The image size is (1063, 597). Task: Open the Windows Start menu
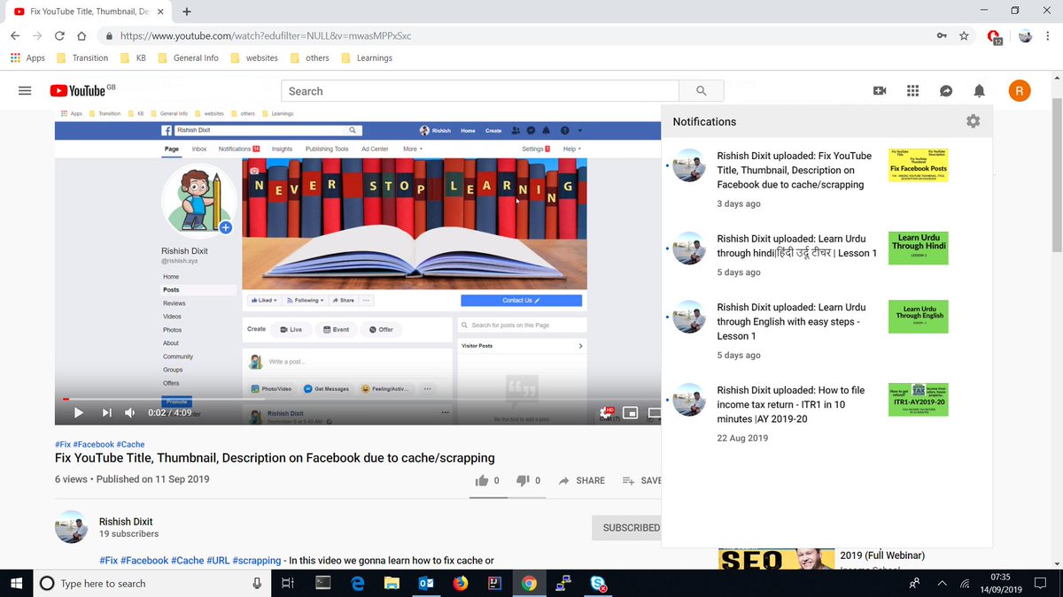[16, 583]
